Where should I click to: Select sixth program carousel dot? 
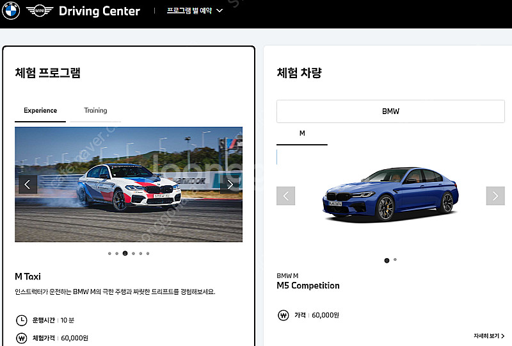pos(148,254)
